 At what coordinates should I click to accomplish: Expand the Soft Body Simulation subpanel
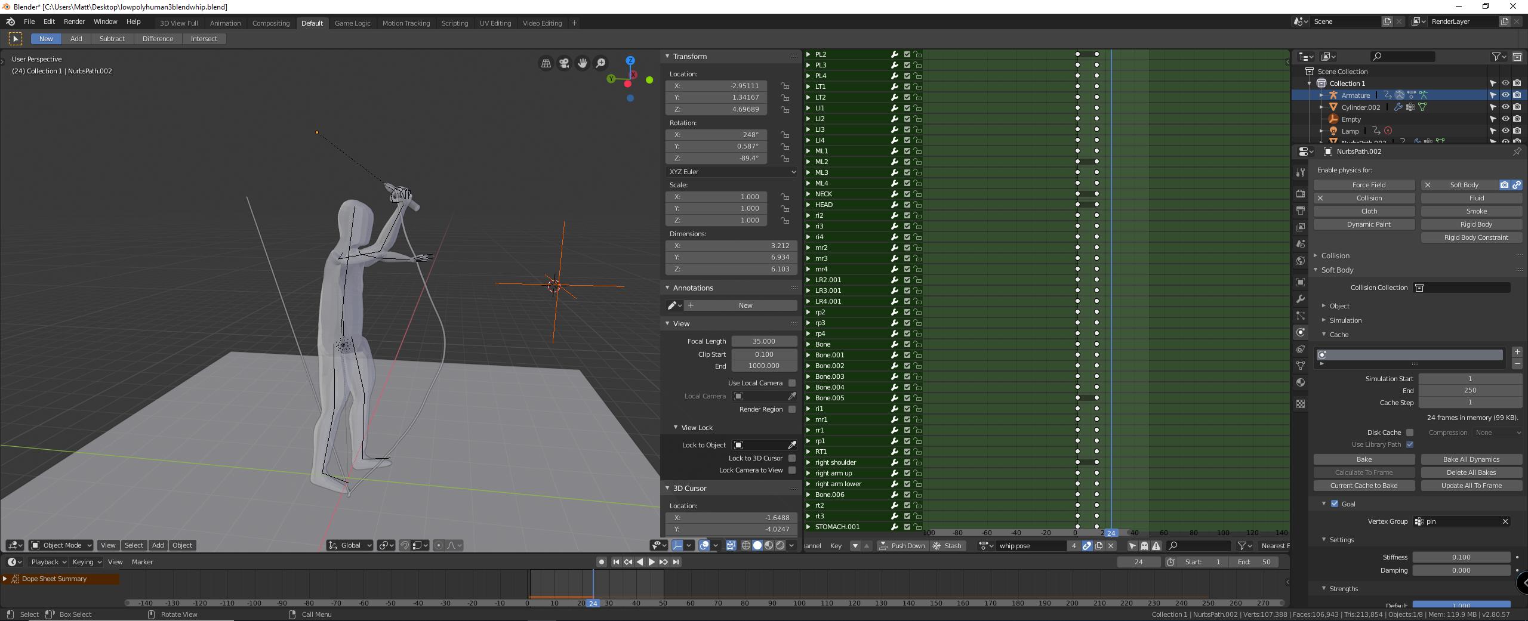[x=1324, y=320]
